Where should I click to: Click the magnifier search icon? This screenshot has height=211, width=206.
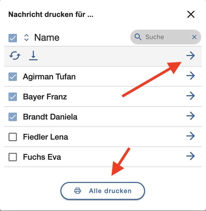click(138, 37)
